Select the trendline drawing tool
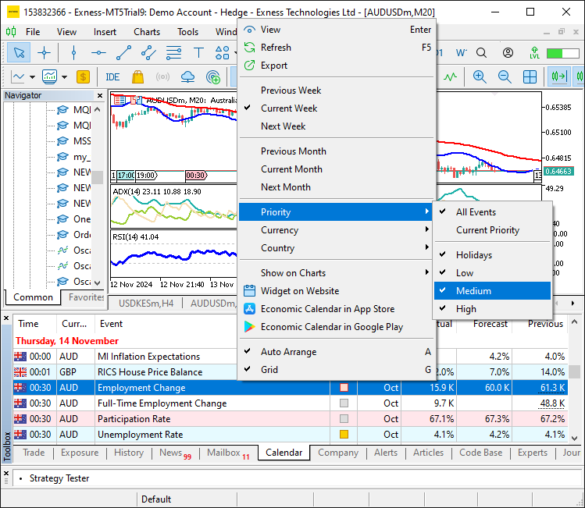 (123, 53)
